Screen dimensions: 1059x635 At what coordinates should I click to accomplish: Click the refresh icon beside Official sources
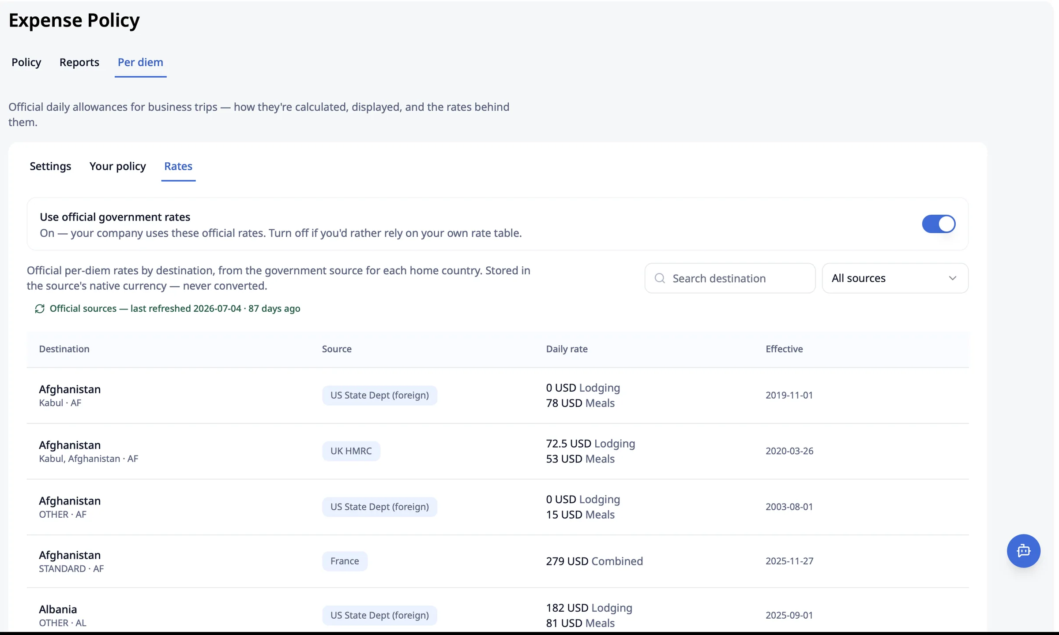pos(40,309)
